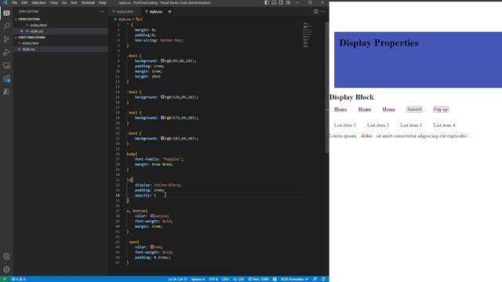This screenshot has width=502, height=282.
Task: Collapse the FIRSTTIMECODING folder section
Action: (x=31, y=38)
